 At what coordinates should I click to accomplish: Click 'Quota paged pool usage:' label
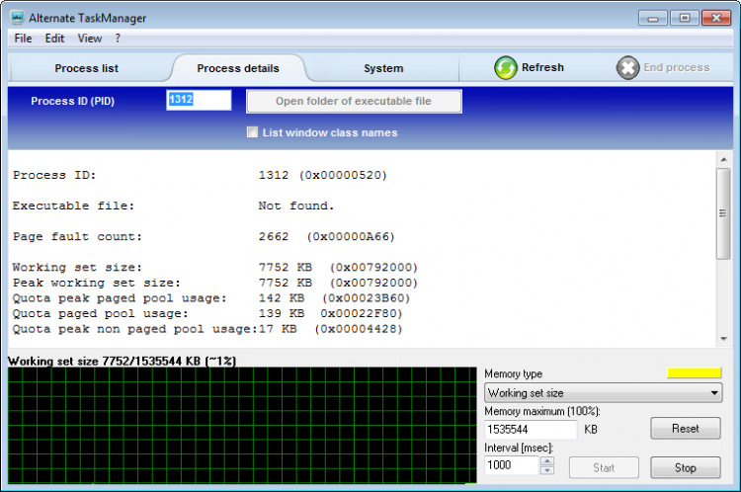coord(100,314)
